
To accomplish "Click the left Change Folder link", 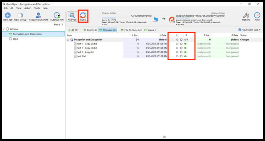I will [x=109, y=13].
